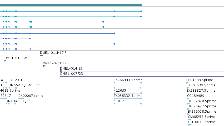Select the 412695 EST label

coord(120,91)
